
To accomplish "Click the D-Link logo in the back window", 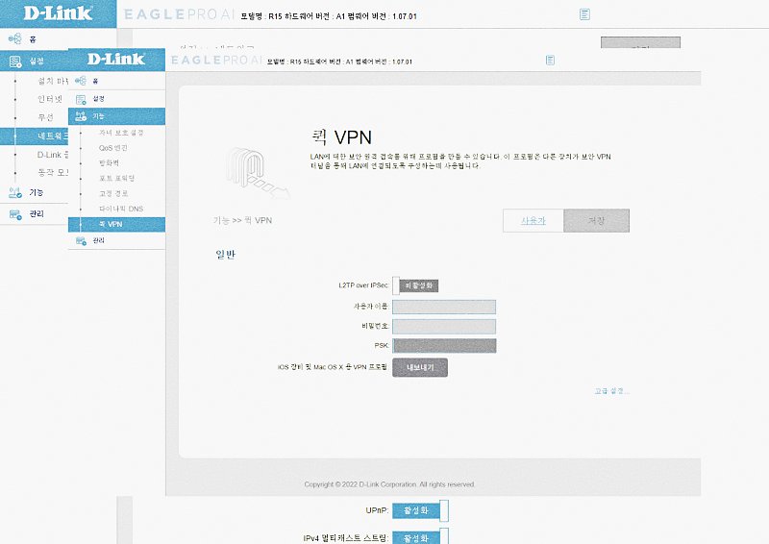I will coord(58,12).
